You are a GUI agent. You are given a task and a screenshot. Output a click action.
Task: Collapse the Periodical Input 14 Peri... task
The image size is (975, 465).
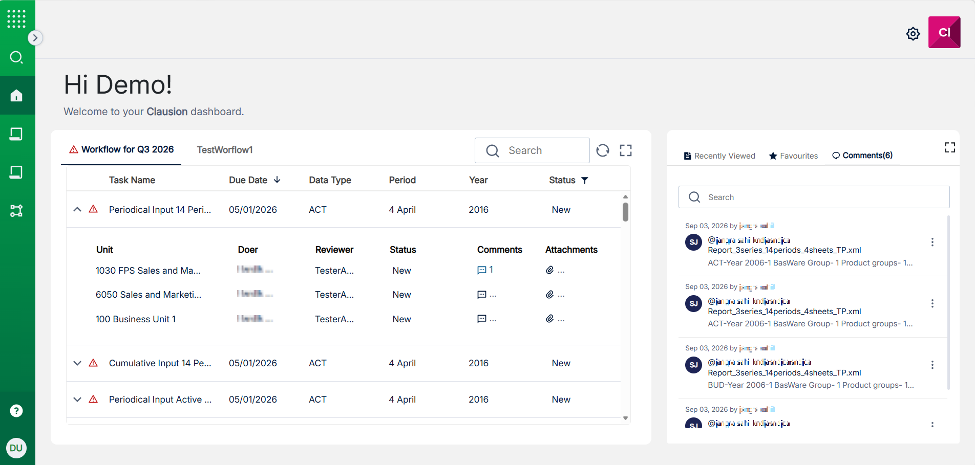click(x=77, y=209)
